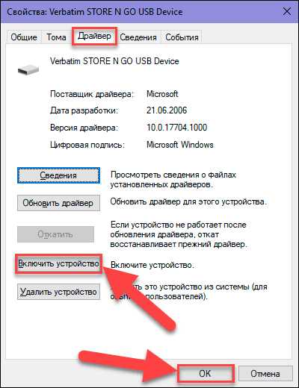Click Удалить устройство button

coord(58,292)
